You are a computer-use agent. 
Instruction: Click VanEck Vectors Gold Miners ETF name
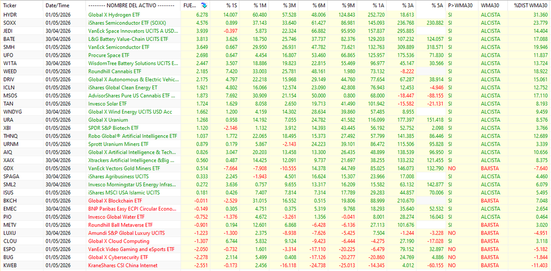[124, 168]
